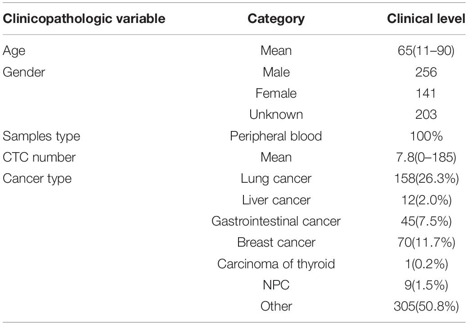Click the Male category cell
The image size is (468, 325).
click(276, 72)
